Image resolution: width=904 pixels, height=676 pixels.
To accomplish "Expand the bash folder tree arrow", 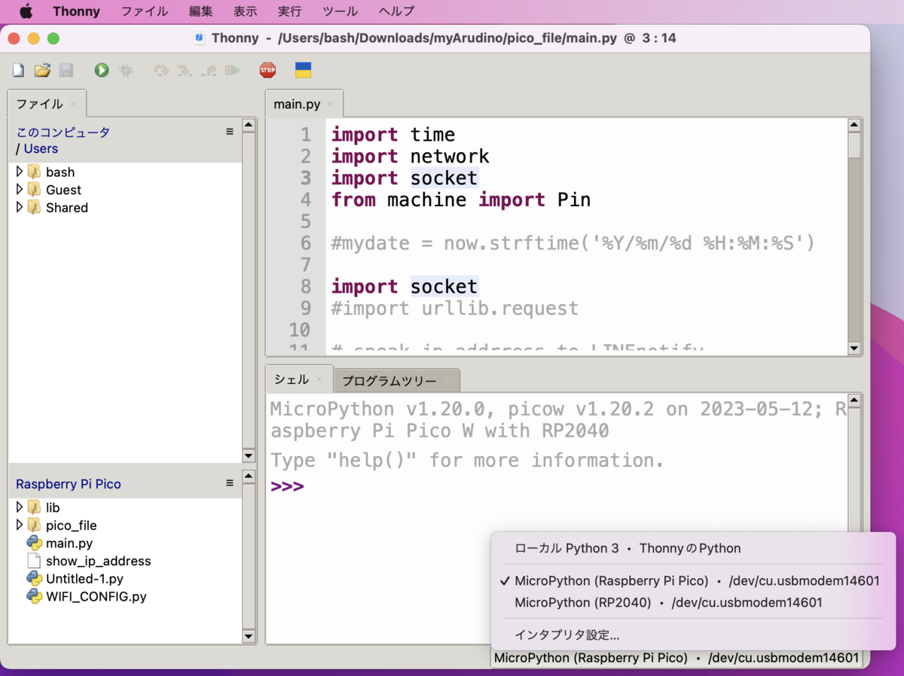I will click(20, 172).
